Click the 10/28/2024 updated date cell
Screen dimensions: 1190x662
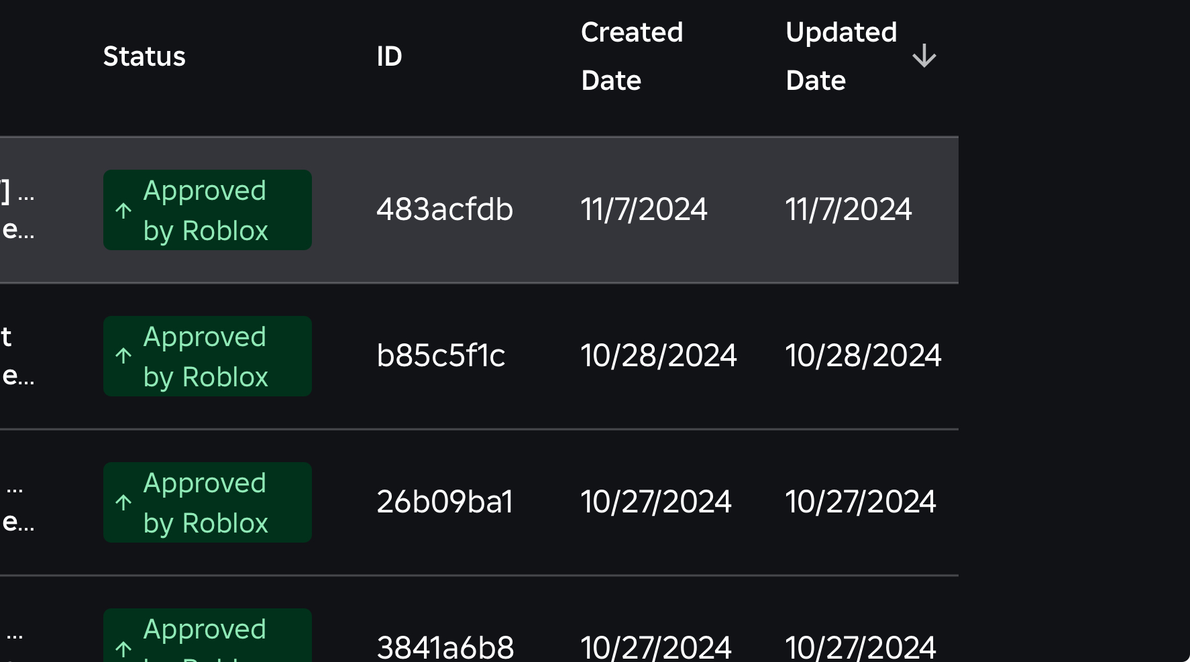[863, 355]
